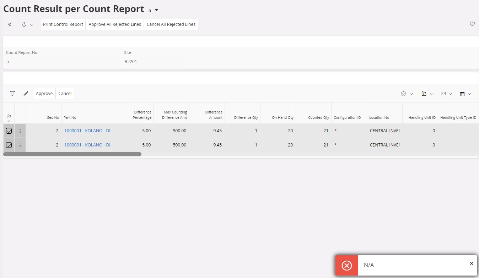Sort by the Part No column header

(70, 117)
